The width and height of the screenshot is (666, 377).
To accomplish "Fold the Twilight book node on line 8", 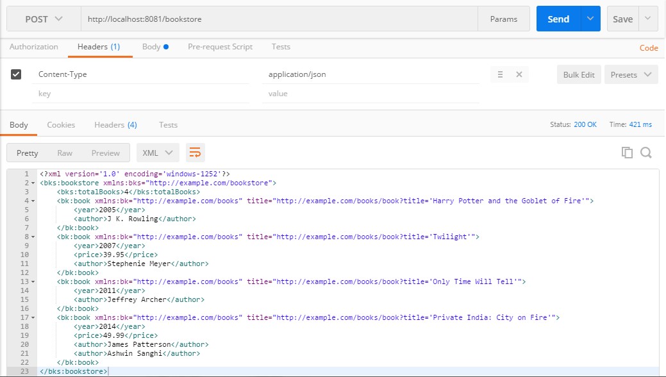I will [x=33, y=237].
